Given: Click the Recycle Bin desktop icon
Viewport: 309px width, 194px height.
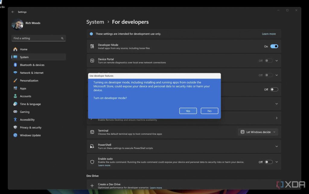Looking at the screenshot, I should pos(2,4).
